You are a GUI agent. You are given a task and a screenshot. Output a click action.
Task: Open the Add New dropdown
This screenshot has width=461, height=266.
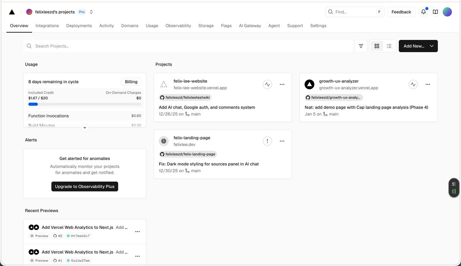pyautogui.click(x=418, y=46)
